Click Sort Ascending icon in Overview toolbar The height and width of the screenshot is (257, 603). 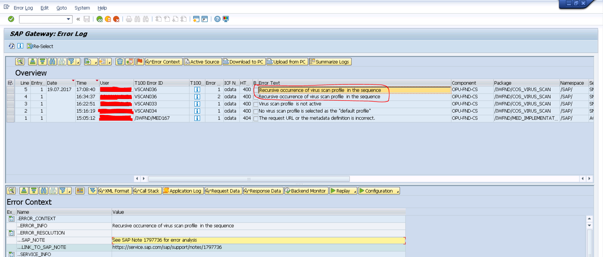click(33, 62)
